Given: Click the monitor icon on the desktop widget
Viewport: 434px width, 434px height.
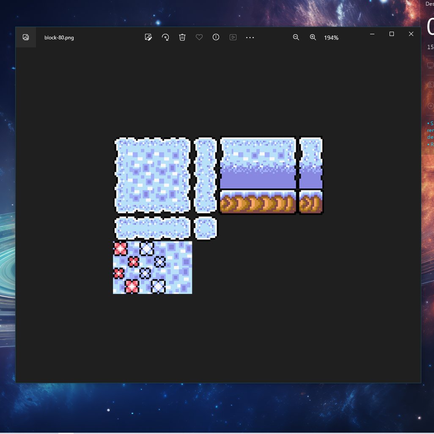Looking at the screenshot, I should [431, 65].
